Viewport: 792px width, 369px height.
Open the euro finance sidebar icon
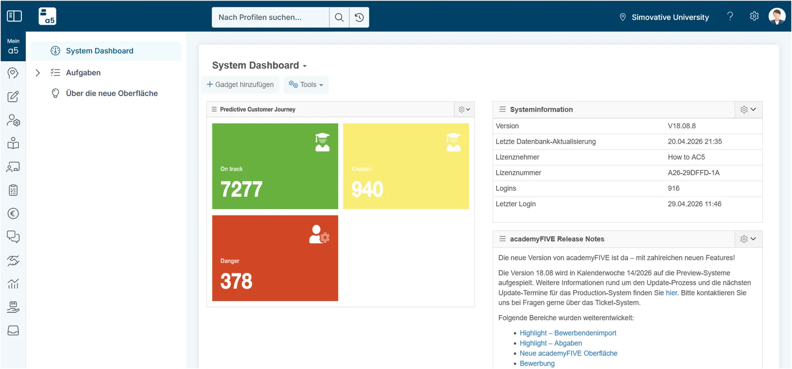pos(13,214)
